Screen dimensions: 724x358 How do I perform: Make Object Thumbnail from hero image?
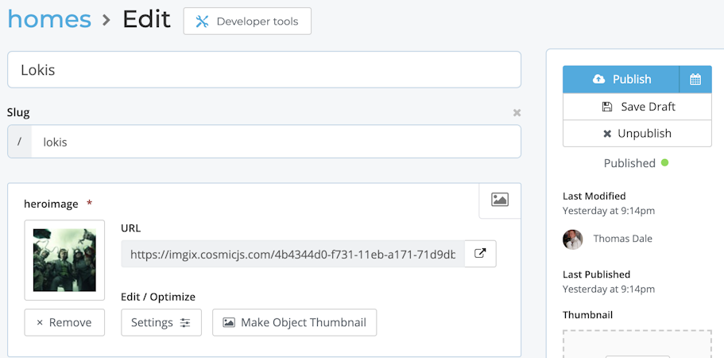294,322
